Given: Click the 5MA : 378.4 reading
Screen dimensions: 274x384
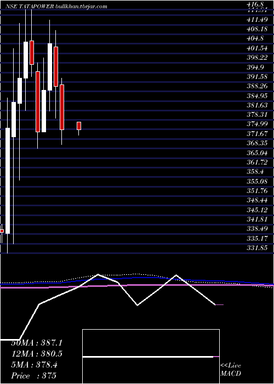Looking at the screenshot, I should pos(34,365).
